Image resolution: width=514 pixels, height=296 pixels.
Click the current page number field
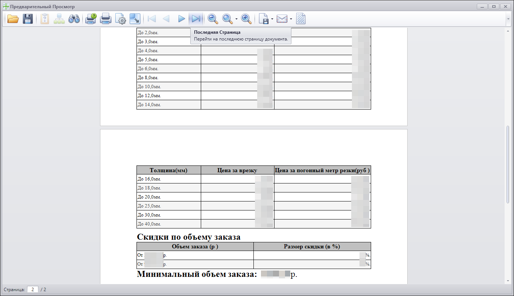33,290
